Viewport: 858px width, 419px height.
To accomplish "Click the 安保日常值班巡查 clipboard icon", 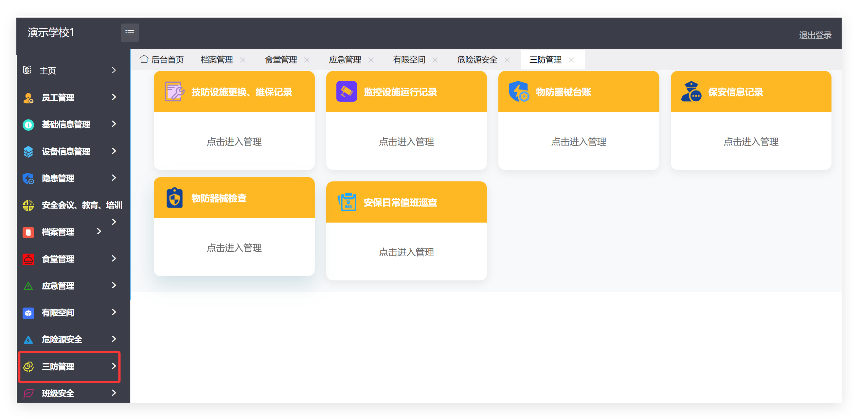I will (x=347, y=202).
